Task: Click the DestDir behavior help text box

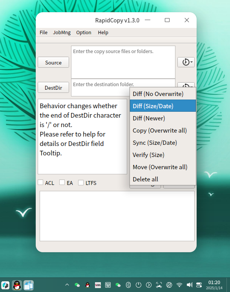Action: pos(82,137)
